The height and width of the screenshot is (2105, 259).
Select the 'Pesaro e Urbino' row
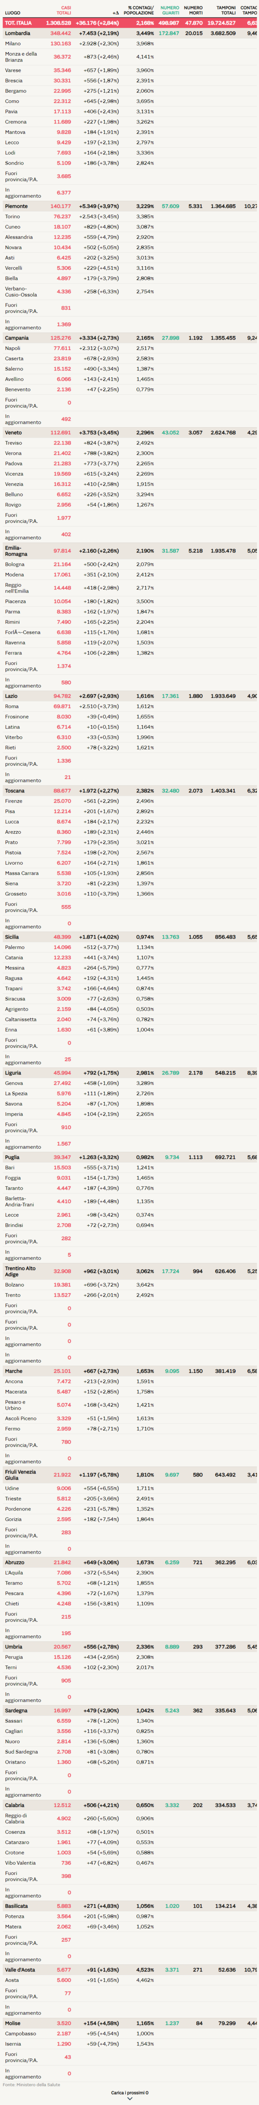(x=130, y=1405)
